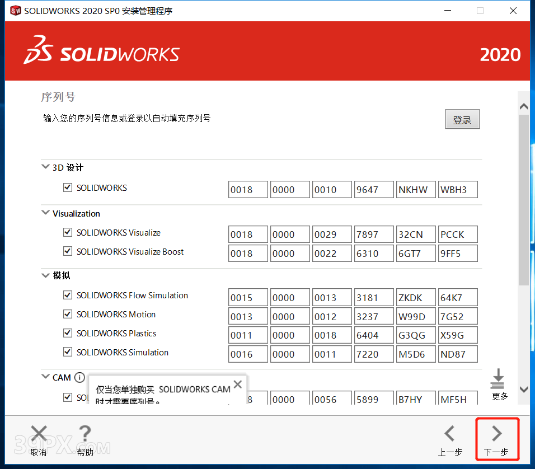Close the SOLIDWORKS CAM tooltip popup

(237, 384)
